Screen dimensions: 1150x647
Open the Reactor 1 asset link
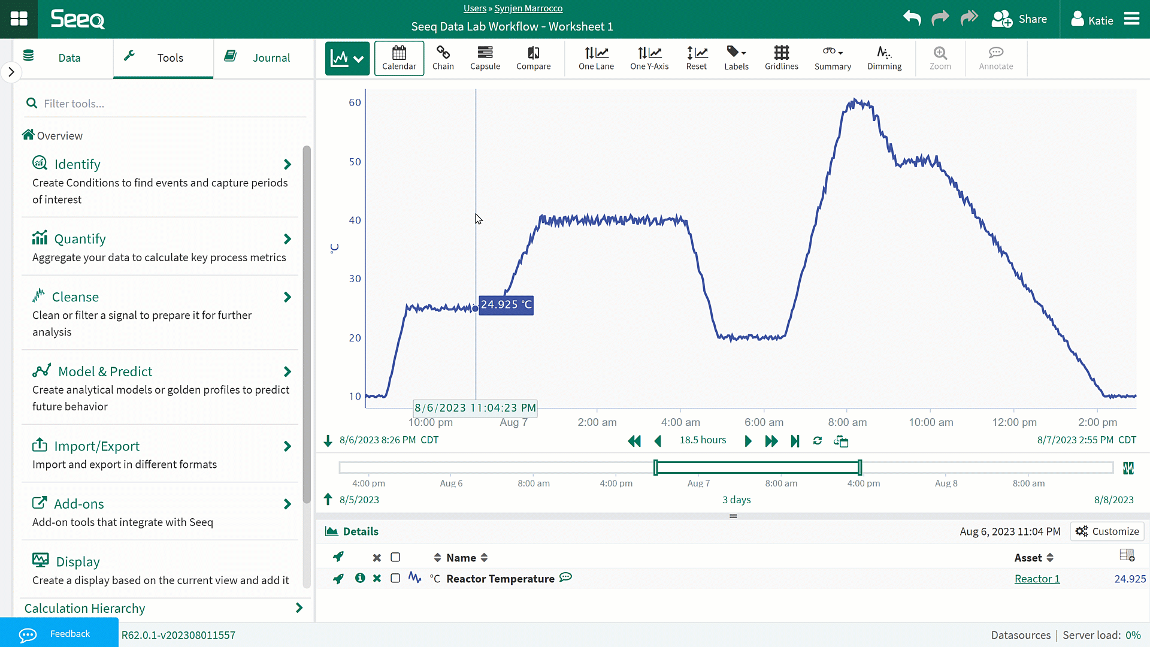pos(1037,579)
